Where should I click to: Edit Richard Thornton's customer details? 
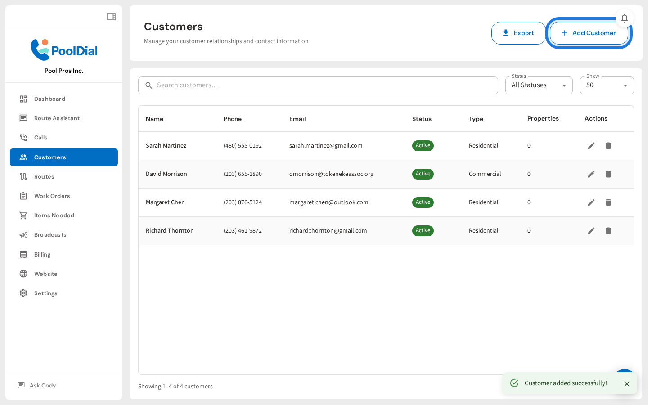pyautogui.click(x=591, y=231)
